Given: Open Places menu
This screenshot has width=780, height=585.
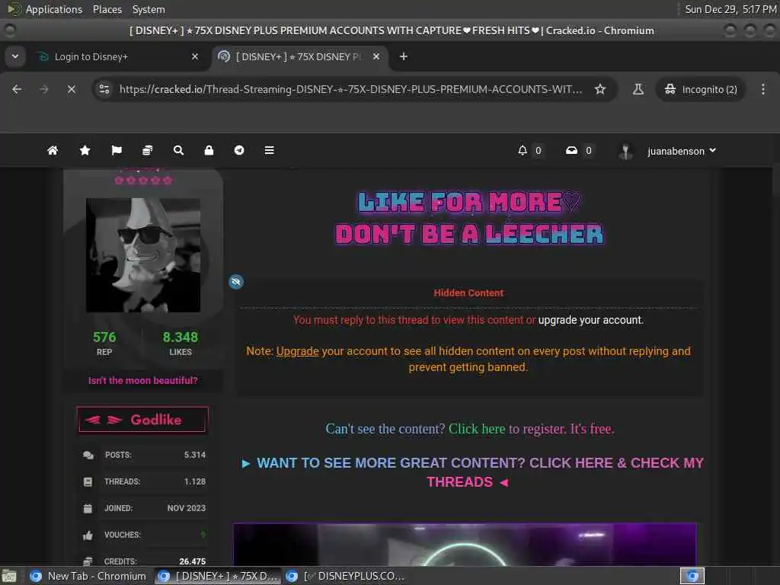Looking at the screenshot, I should (107, 9).
